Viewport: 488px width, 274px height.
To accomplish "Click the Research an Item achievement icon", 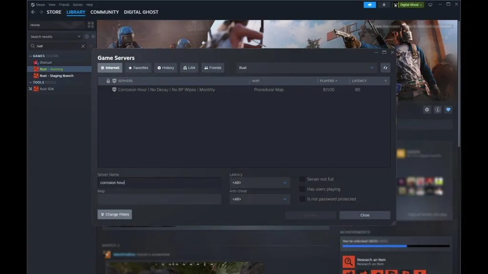I will (x=348, y=262).
